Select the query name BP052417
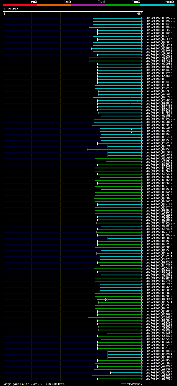 coord(11,9)
